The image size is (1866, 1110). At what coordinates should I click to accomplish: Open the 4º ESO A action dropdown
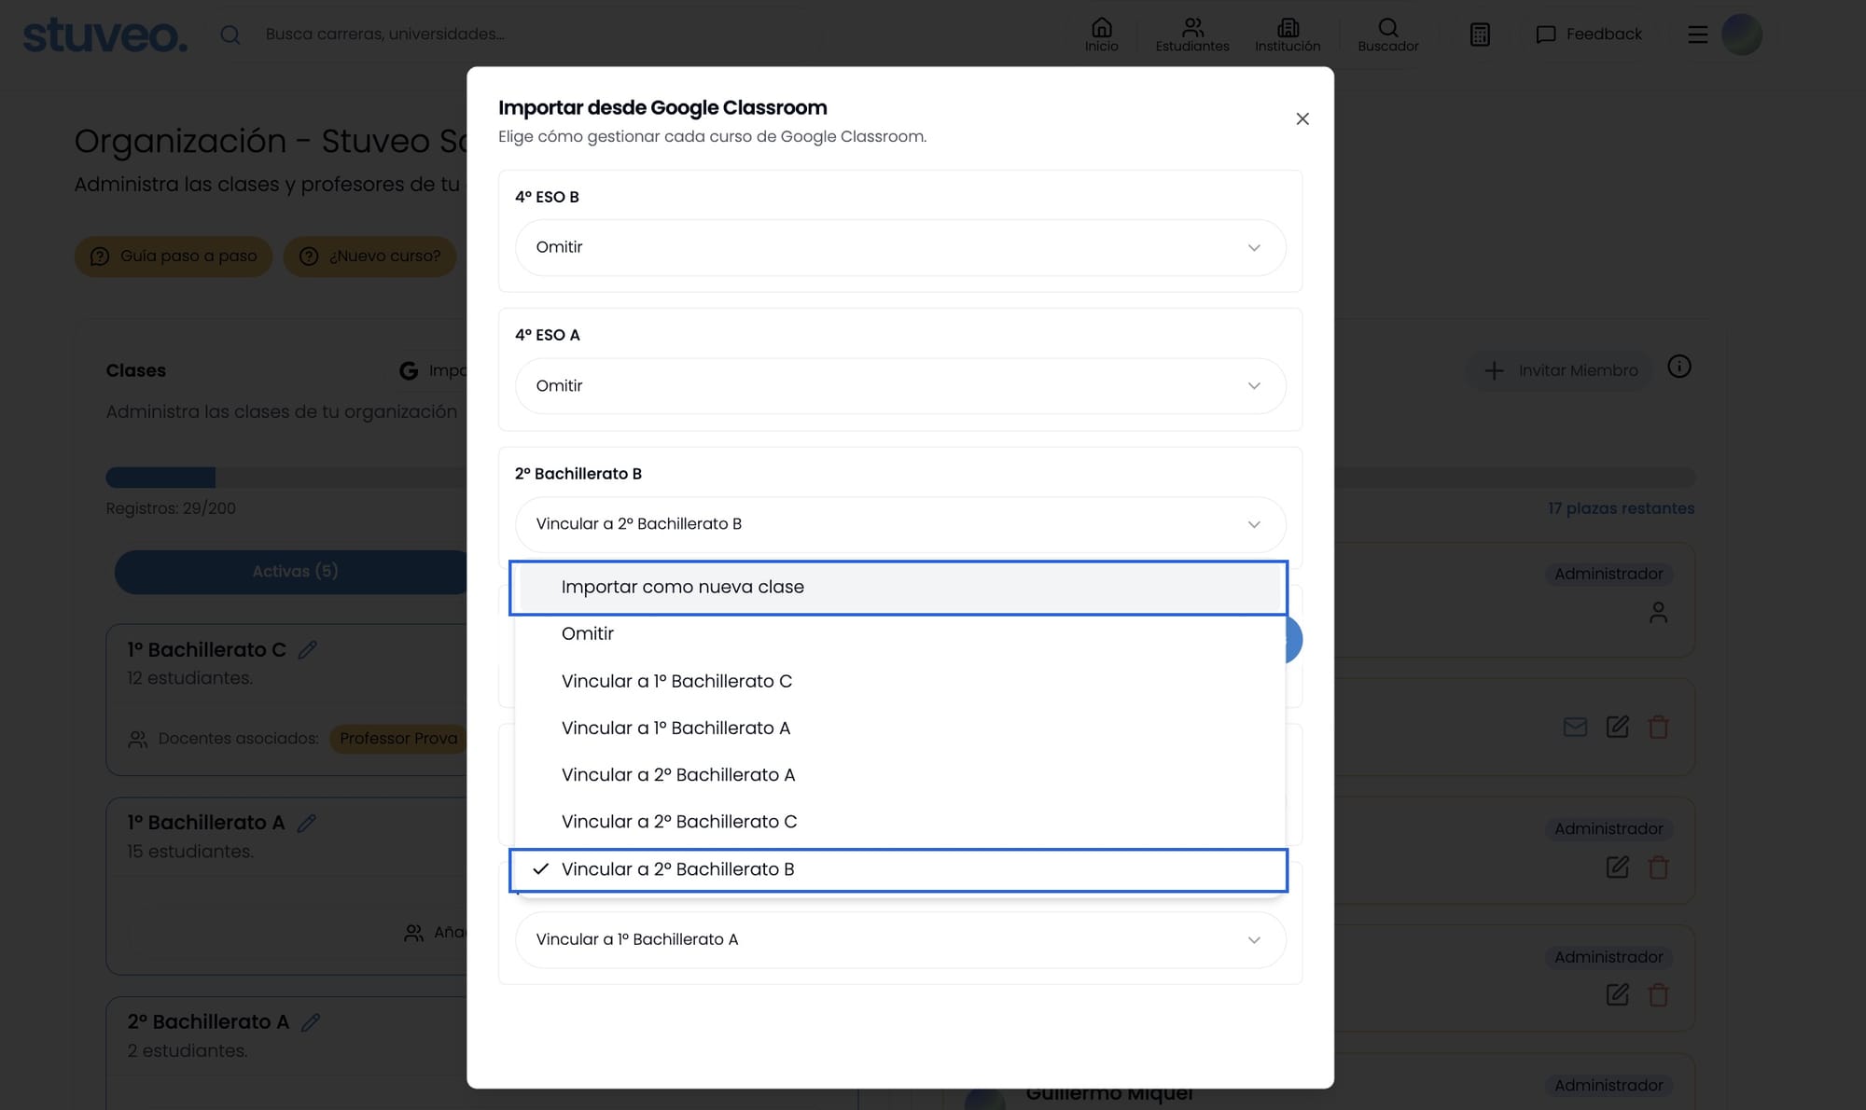(x=900, y=386)
